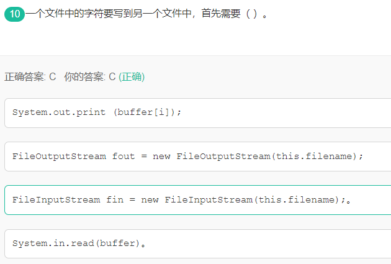391x264 pixels.
Task: Click the green (正确) result status
Action: pyautogui.click(x=132, y=77)
